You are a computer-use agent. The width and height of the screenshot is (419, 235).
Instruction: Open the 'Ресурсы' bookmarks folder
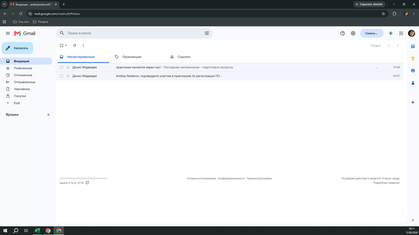point(41,22)
